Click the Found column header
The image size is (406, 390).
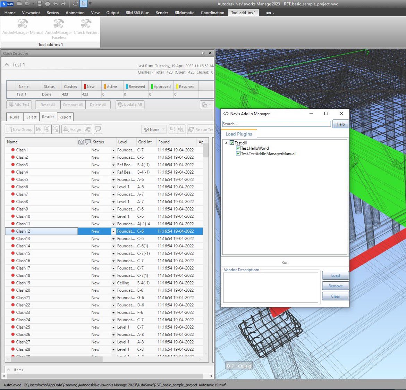click(x=177, y=142)
